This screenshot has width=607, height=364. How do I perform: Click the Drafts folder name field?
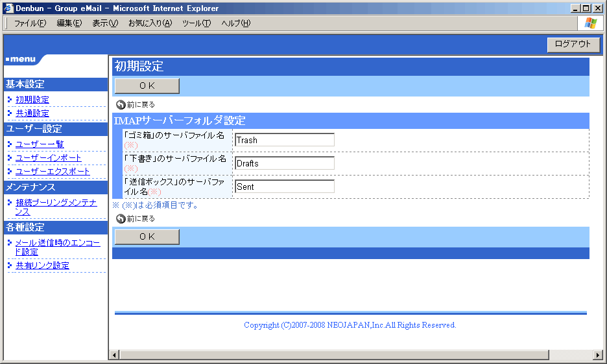tap(285, 163)
